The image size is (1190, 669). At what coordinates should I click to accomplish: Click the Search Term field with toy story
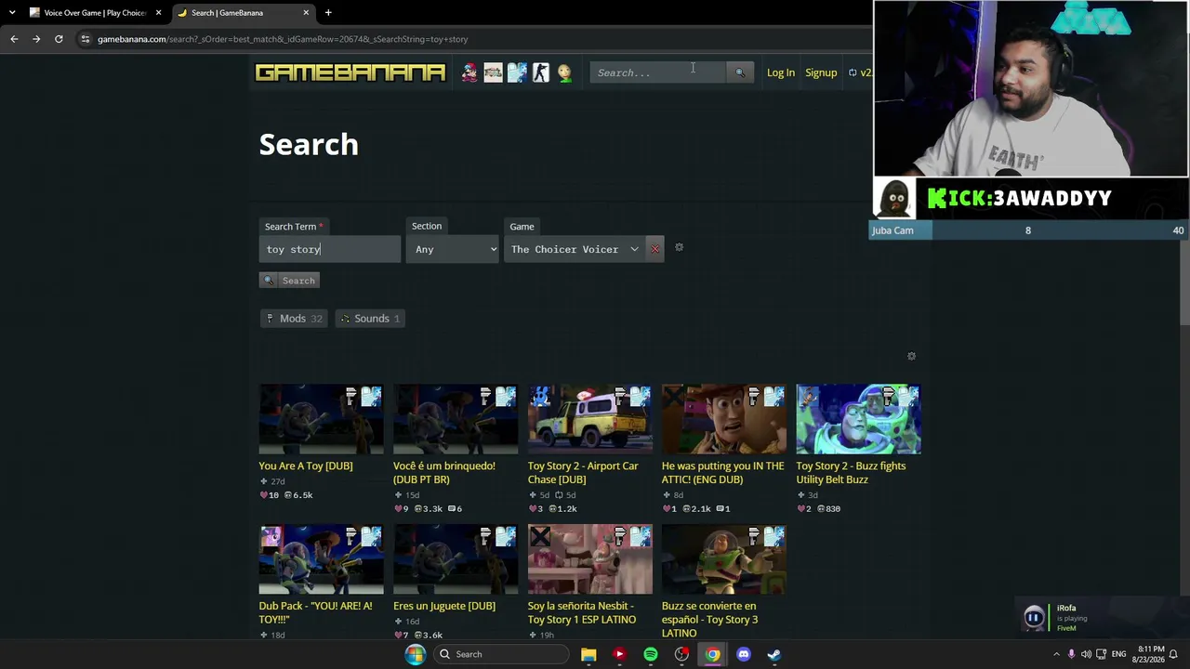coord(330,249)
